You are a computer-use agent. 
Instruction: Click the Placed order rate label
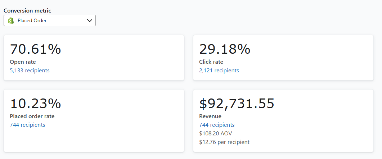pyautogui.click(x=32, y=116)
